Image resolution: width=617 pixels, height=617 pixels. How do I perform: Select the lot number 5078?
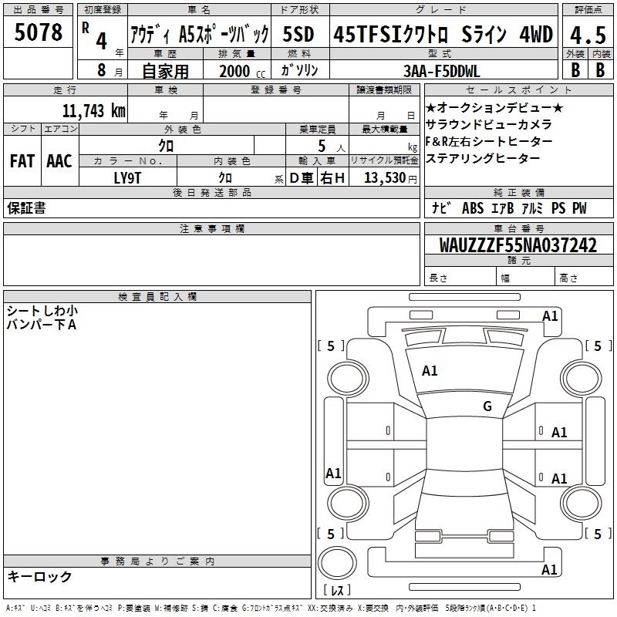[x=39, y=32]
